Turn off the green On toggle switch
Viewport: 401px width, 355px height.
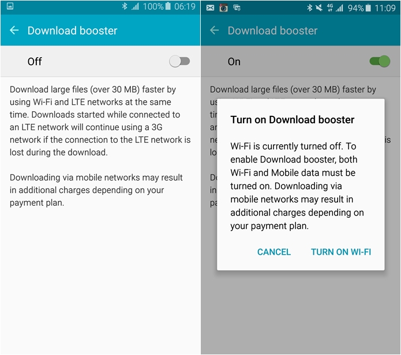tap(380, 61)
